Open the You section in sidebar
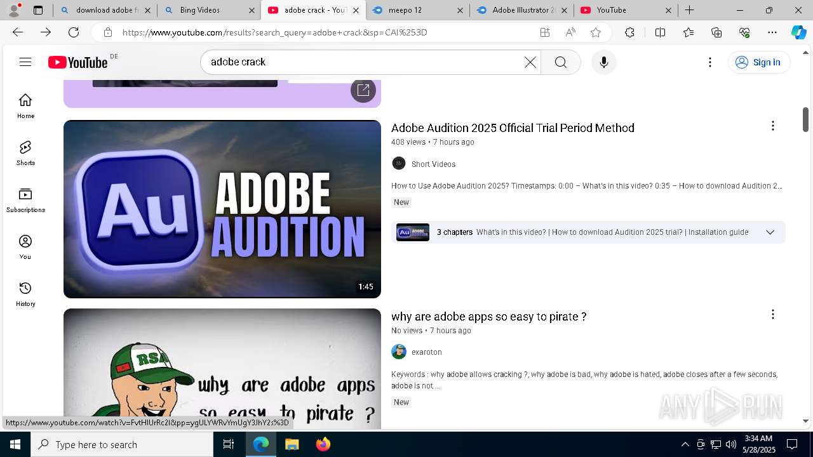 25,247
